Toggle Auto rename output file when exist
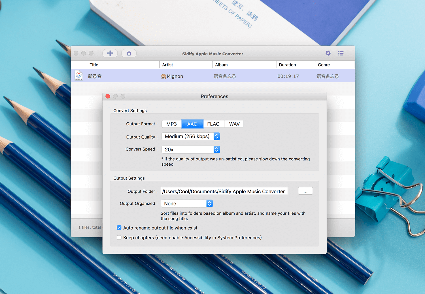The width and height of the screenshot is (425, 294). click(119, 228)
